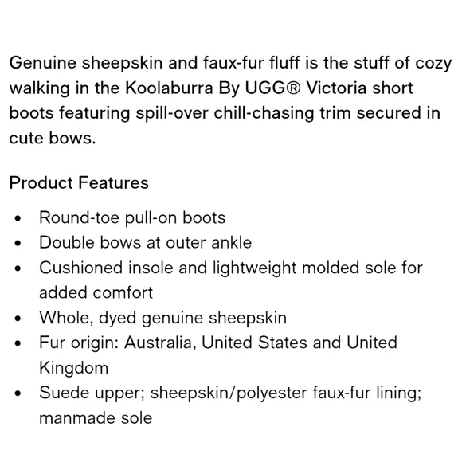Click the 'manmade sole' text
This screenshot has height=462, width=462.
point(96,418)
